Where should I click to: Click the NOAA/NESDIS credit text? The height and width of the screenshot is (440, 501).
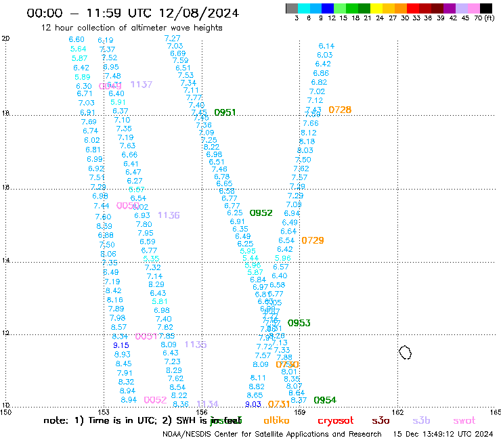tap(272, 434)
